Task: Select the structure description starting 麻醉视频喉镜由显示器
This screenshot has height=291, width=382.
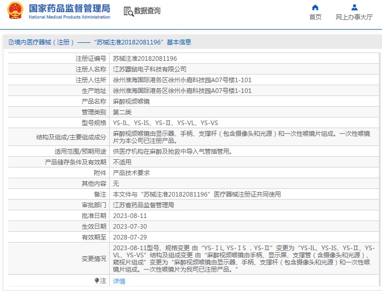Action: coord(241,137)
